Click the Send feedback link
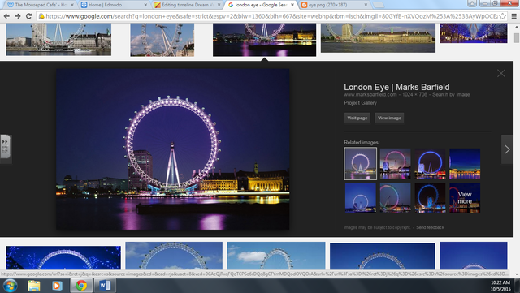Screen dimensions: 520x293 click(x=430, y=227)
